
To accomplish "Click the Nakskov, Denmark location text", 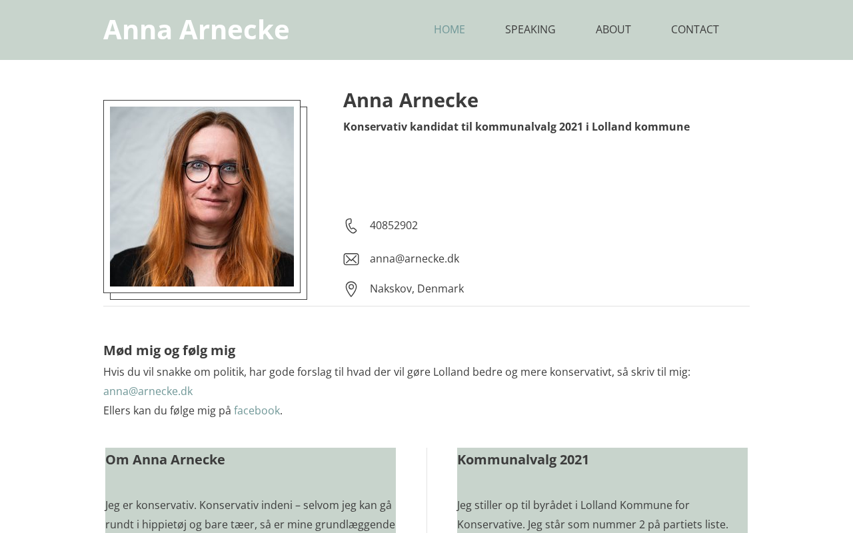I will click(x=417, y=288).
